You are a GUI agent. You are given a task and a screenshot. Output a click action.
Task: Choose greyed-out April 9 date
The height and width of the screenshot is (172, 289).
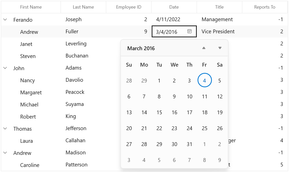coord(220,160)
